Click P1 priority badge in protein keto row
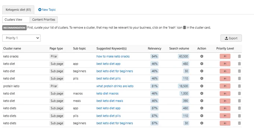The width and height of the screenshot is (254, 135). [x=225, y=86]
